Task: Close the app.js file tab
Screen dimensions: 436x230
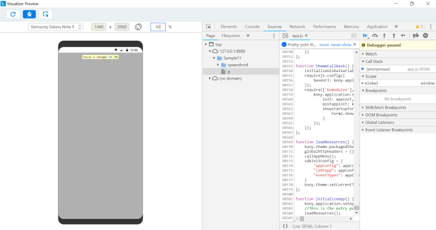Action: click(306, 36)
